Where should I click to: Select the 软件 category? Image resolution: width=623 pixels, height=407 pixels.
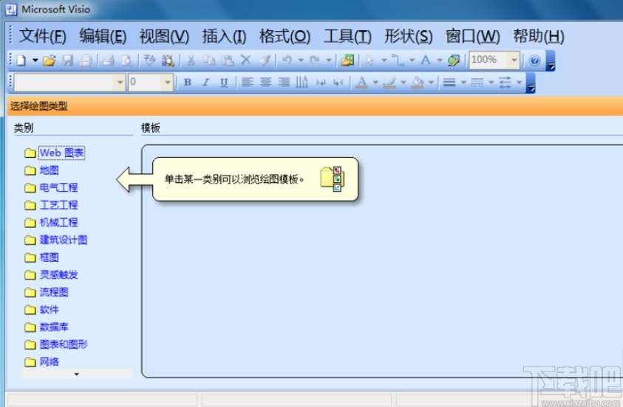coord(50,310)
